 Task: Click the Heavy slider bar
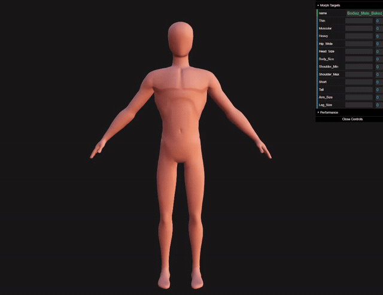(359, 36)
